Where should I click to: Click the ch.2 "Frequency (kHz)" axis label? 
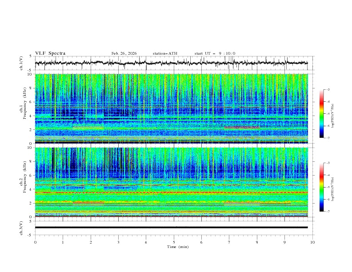click(x=25, y=177)
